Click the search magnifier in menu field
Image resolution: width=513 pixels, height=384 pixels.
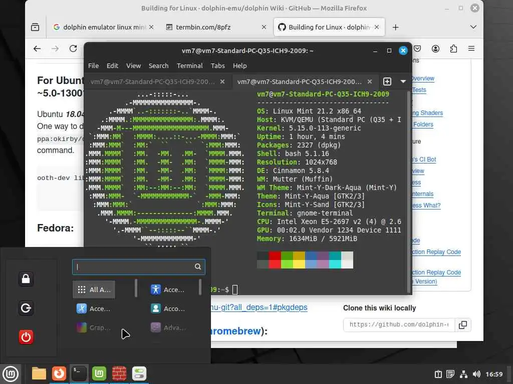197,267
